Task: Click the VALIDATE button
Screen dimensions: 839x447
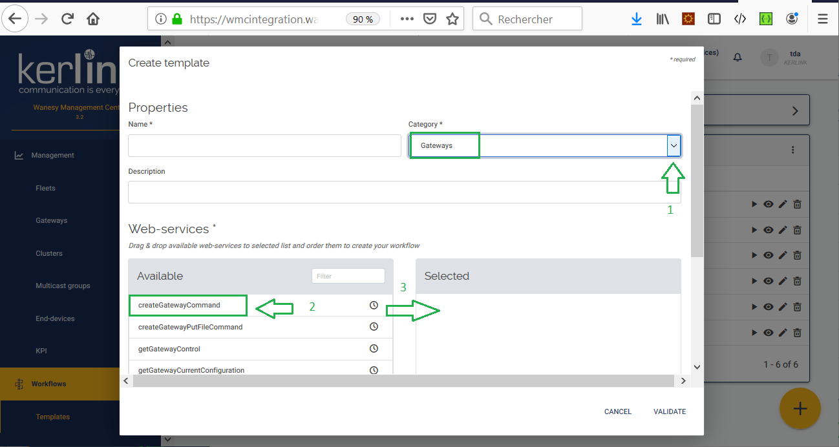Action: tap(669, 411)
